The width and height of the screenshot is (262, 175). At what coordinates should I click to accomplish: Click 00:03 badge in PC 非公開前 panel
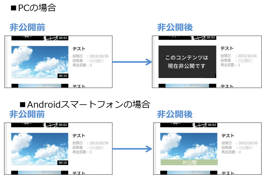coord(63,38)
